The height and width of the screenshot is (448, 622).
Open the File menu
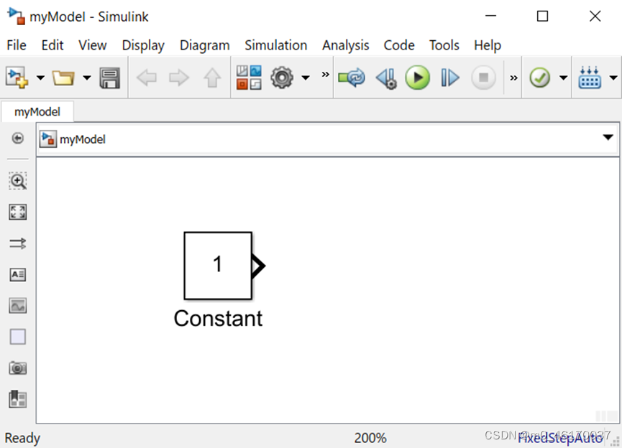(x=17, y=45)
